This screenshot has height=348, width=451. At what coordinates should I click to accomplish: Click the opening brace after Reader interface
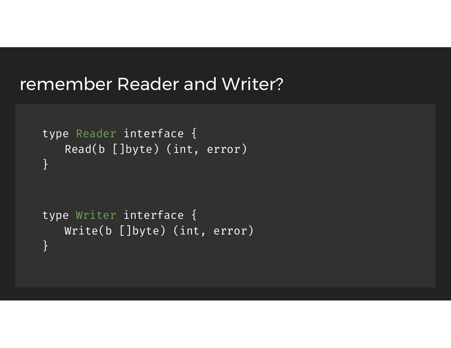pos(194,134)
